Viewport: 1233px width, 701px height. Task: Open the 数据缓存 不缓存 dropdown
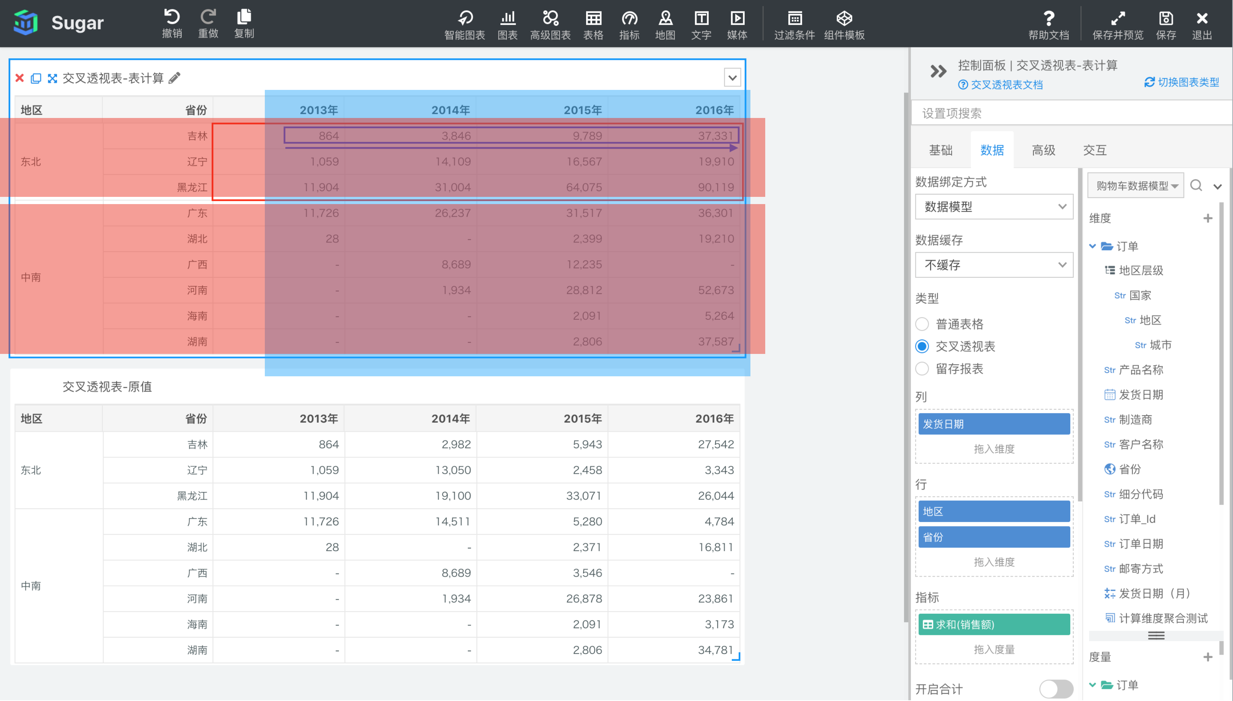click(994, 265)
